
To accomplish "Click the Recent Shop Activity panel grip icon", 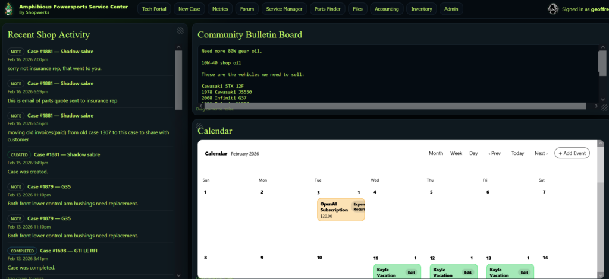I will 180,31.
